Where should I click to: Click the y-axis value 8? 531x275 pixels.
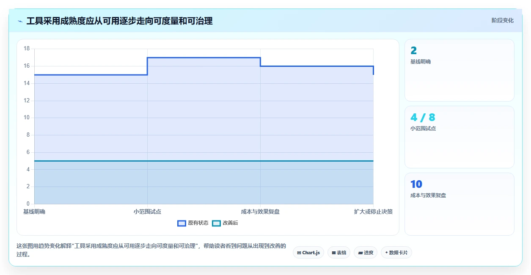click(x=28, y=135)
